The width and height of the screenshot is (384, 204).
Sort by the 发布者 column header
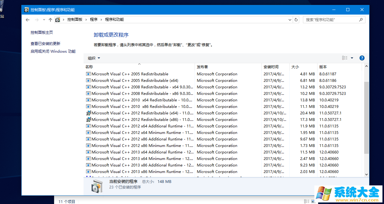click(228, 67)
